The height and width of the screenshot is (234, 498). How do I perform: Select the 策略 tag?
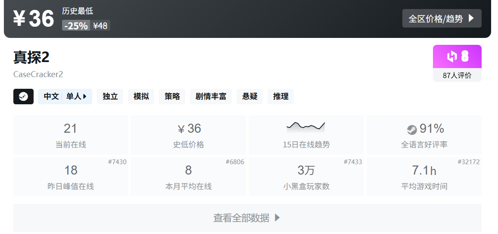tap(172, 97)
